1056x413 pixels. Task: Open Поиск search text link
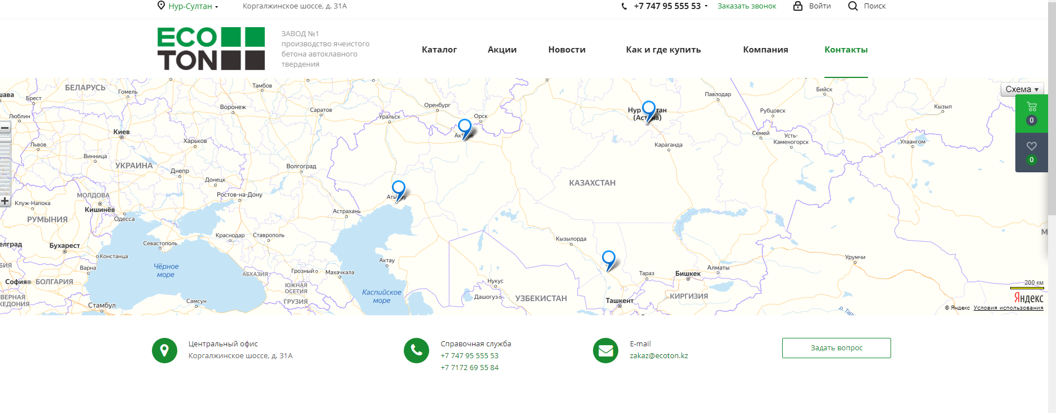coord(875,6)
